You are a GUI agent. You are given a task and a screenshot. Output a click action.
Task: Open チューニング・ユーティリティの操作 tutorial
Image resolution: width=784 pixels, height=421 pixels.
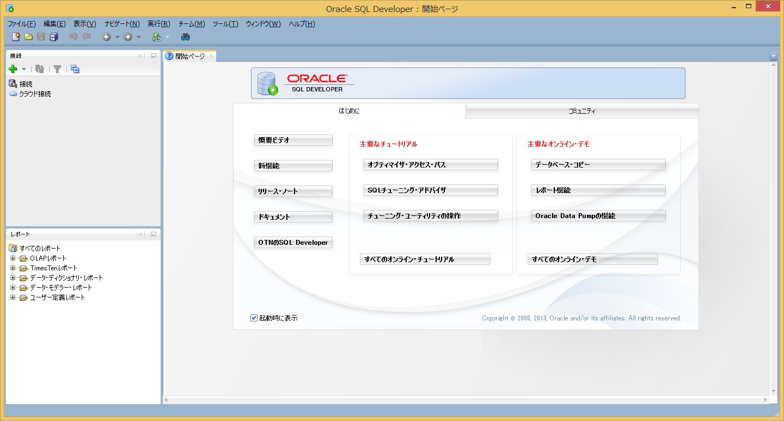pos(431,216)
